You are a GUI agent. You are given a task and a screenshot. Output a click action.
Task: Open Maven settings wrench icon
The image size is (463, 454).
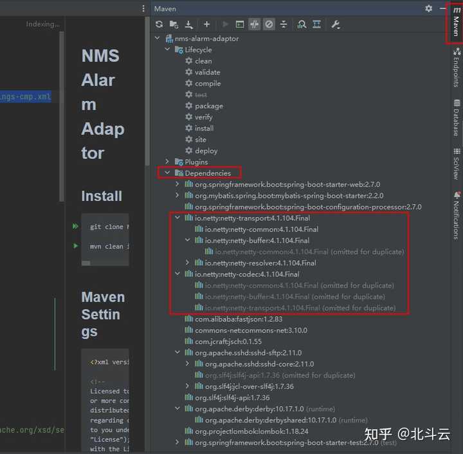(x=336, y=24)
